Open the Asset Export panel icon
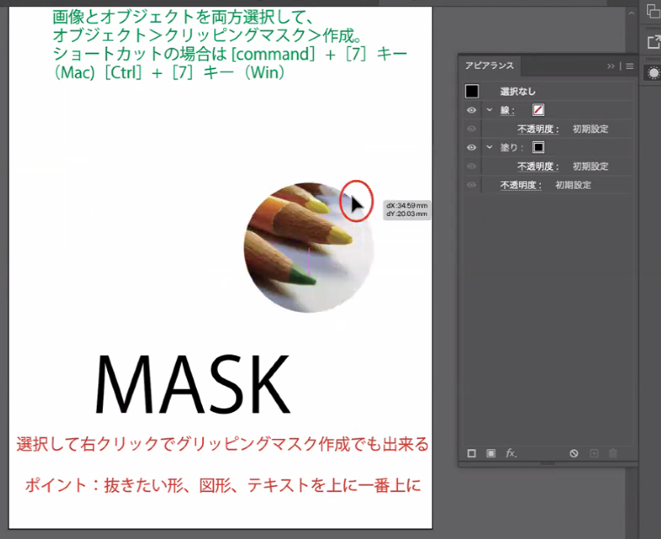The height and width of the screenshot is (539, 661). (x=652, y=42)
